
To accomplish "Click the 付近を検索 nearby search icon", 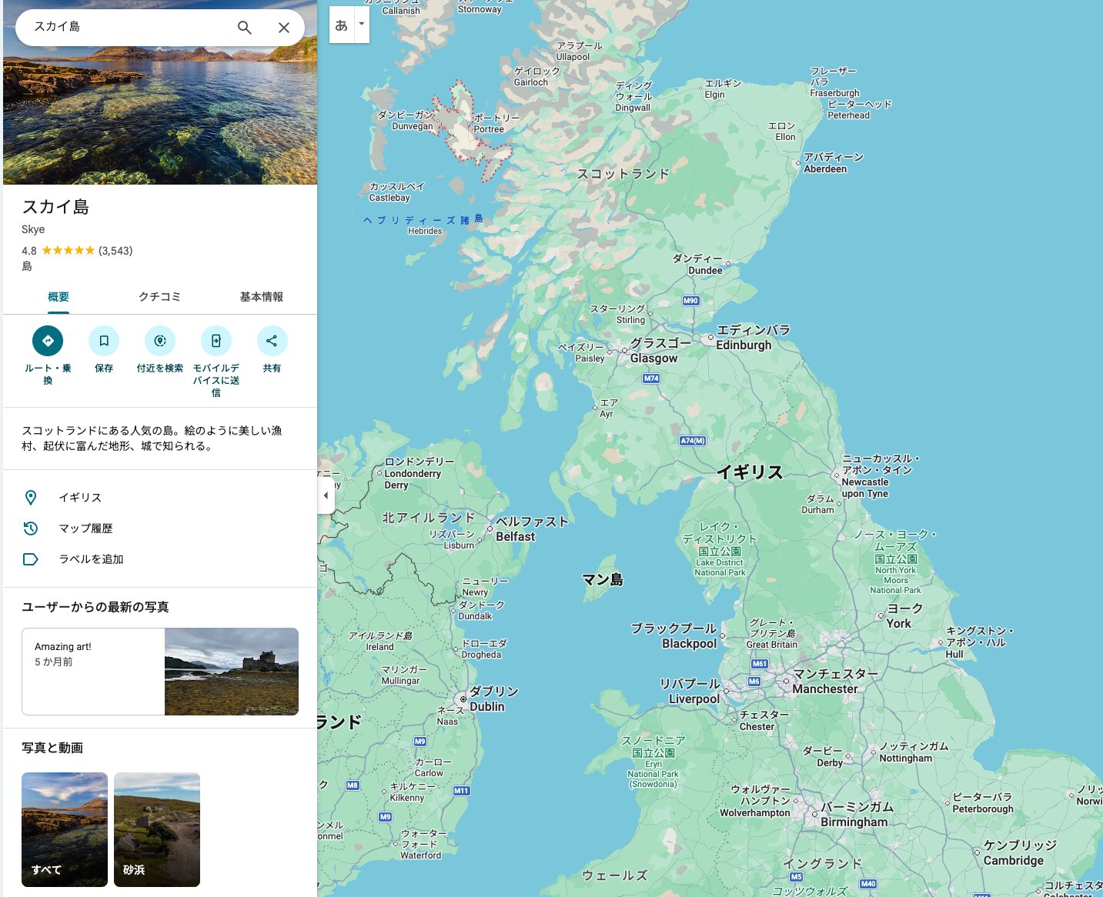I will click(160, 341).
